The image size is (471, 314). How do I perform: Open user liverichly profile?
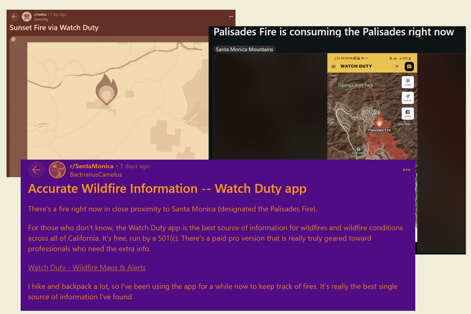coord(41,19)
